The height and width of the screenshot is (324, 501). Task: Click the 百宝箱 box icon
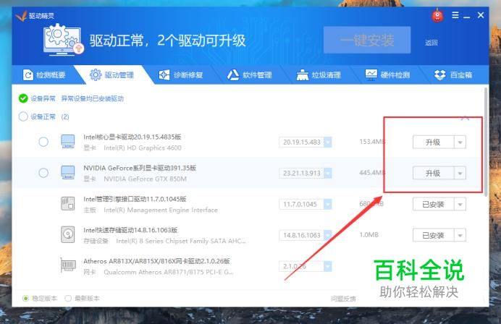coord(440,75)
